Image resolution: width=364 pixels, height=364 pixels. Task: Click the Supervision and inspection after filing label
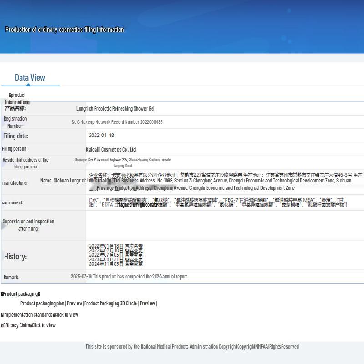point(28,225)
